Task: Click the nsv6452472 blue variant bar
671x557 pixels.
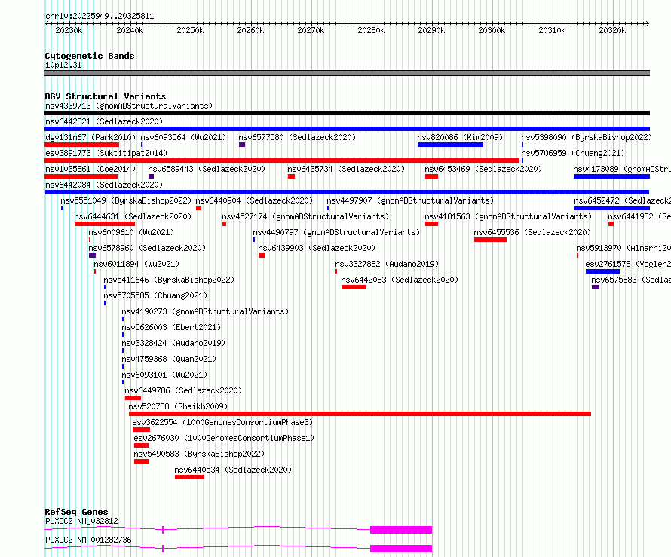Action: point(612,208)
